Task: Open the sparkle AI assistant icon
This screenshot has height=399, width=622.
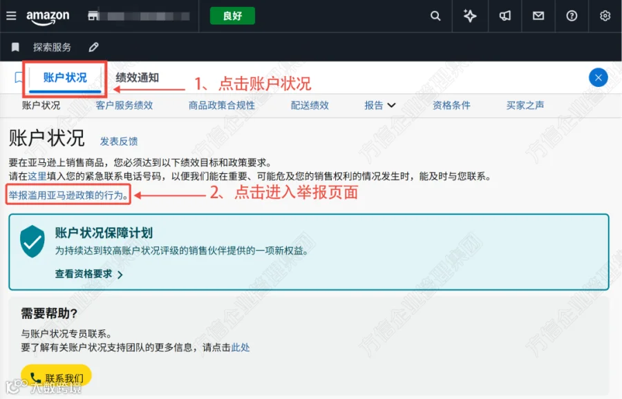Action: point(470,16)
